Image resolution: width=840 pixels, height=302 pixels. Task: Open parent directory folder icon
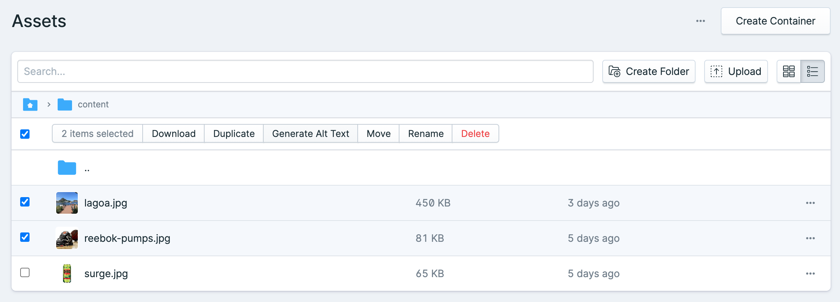[x=67, y=168]
